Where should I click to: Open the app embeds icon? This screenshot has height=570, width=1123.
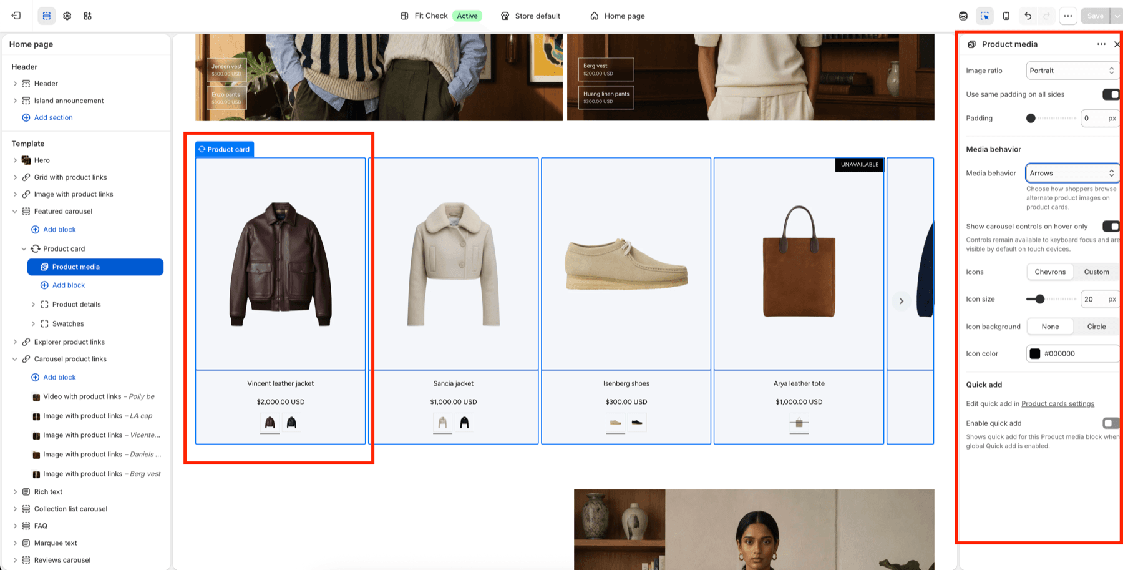click(x=87, y=16)
